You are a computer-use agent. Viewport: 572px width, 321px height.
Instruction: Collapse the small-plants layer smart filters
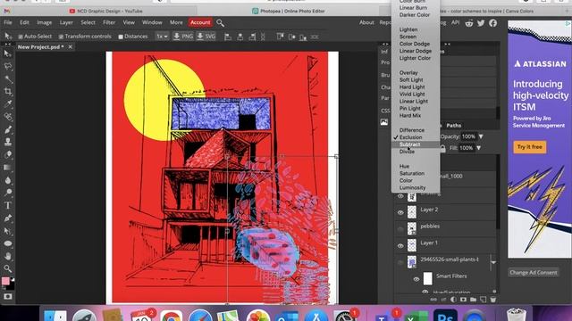[x=493, y=262]
